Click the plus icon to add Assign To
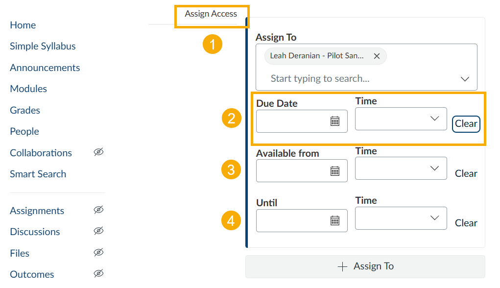Image resolution: width=500 pixels, height=288 pixels. click(x=342, y=266)
